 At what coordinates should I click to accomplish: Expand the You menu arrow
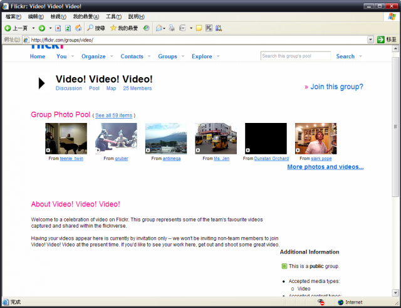73,56
